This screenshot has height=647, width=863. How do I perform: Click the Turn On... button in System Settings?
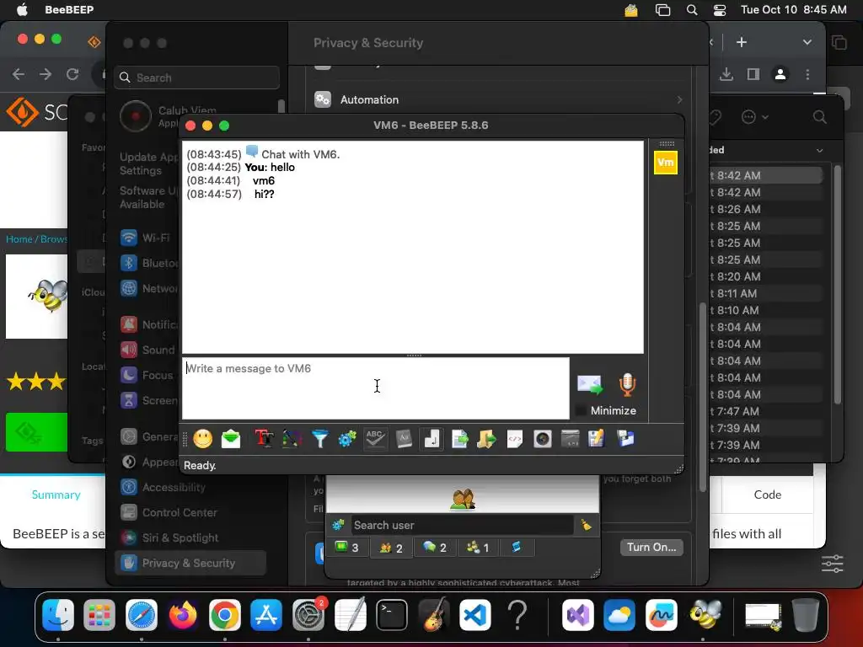click(x=651, y=548)
